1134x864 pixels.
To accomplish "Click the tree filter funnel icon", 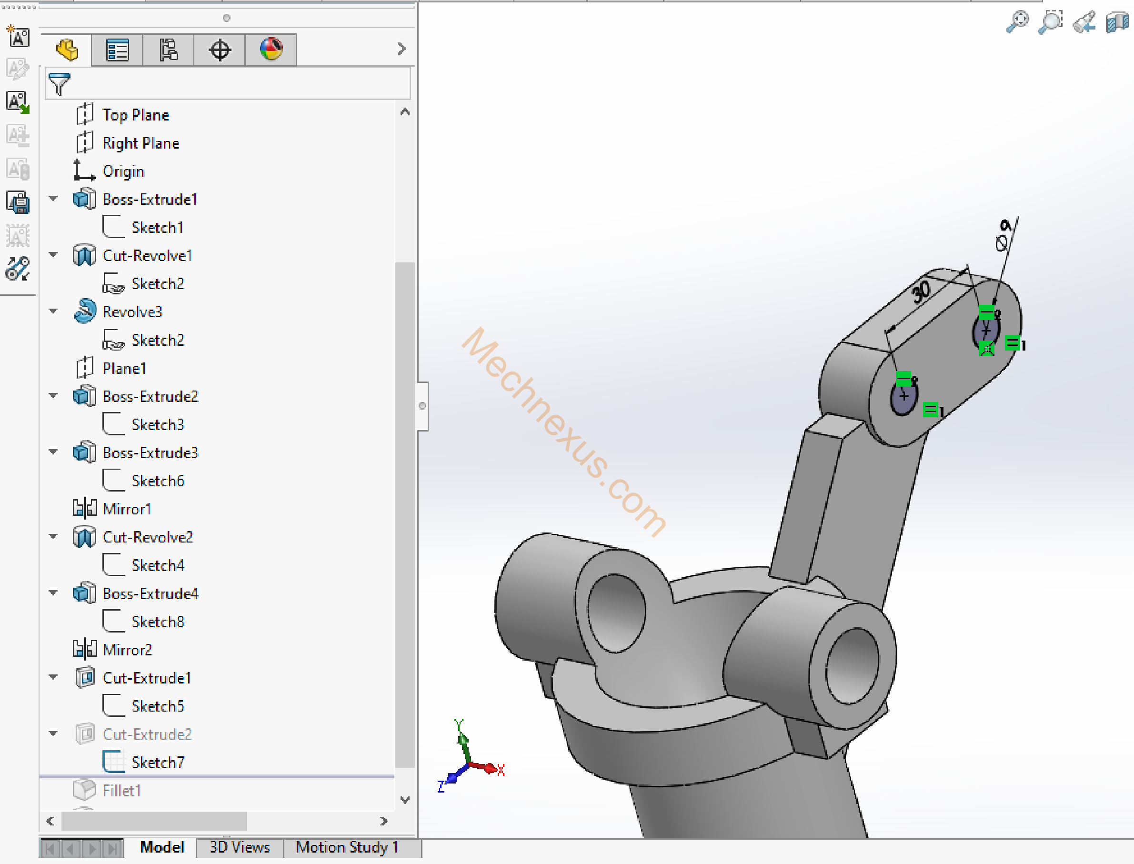I will (59, 84).
